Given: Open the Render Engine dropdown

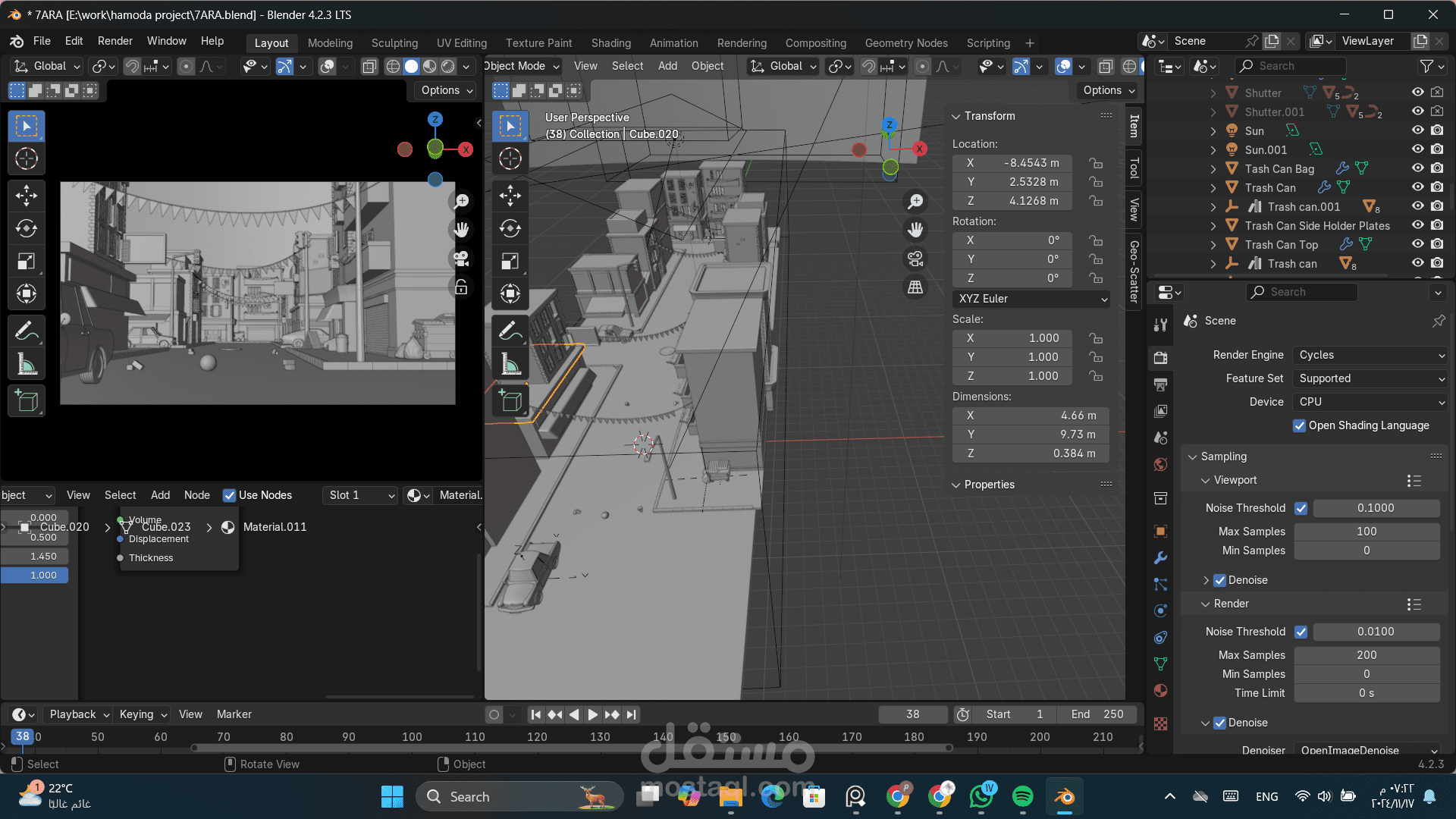Looking at the screenshot, I should [1370, 355].
